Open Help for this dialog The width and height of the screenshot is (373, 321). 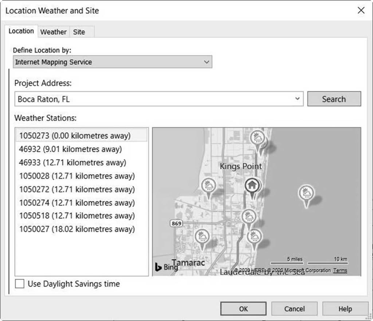tap(345, 309)
